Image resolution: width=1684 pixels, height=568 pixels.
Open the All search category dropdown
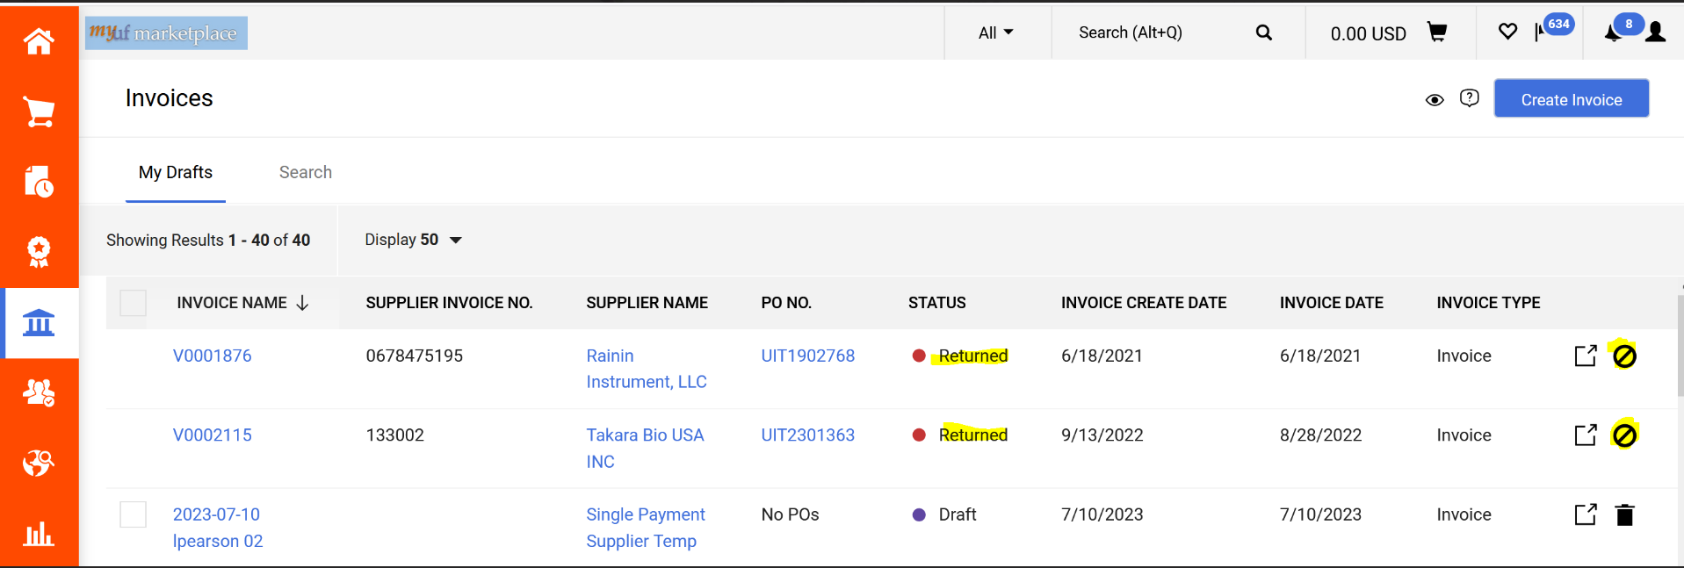click(x=995, y=32)
